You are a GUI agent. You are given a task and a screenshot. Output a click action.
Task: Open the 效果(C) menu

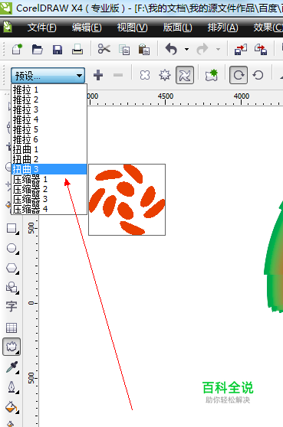point(268,28)
